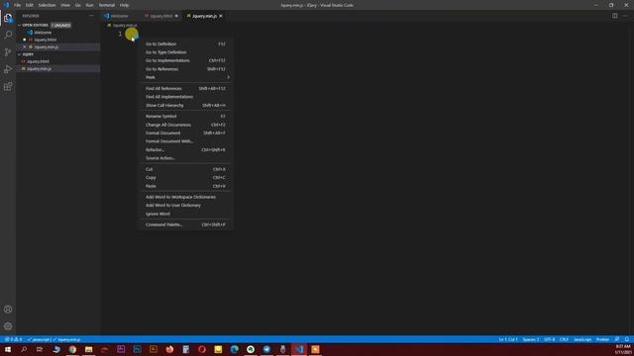
Task: Click the JavaScript language mode
Action: click(x=582, y=339)
